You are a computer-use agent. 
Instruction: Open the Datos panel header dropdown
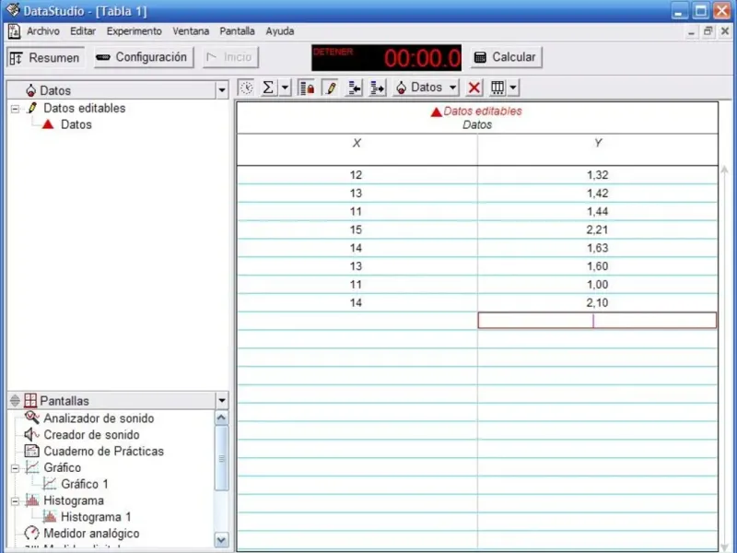(x=222, y=89)
